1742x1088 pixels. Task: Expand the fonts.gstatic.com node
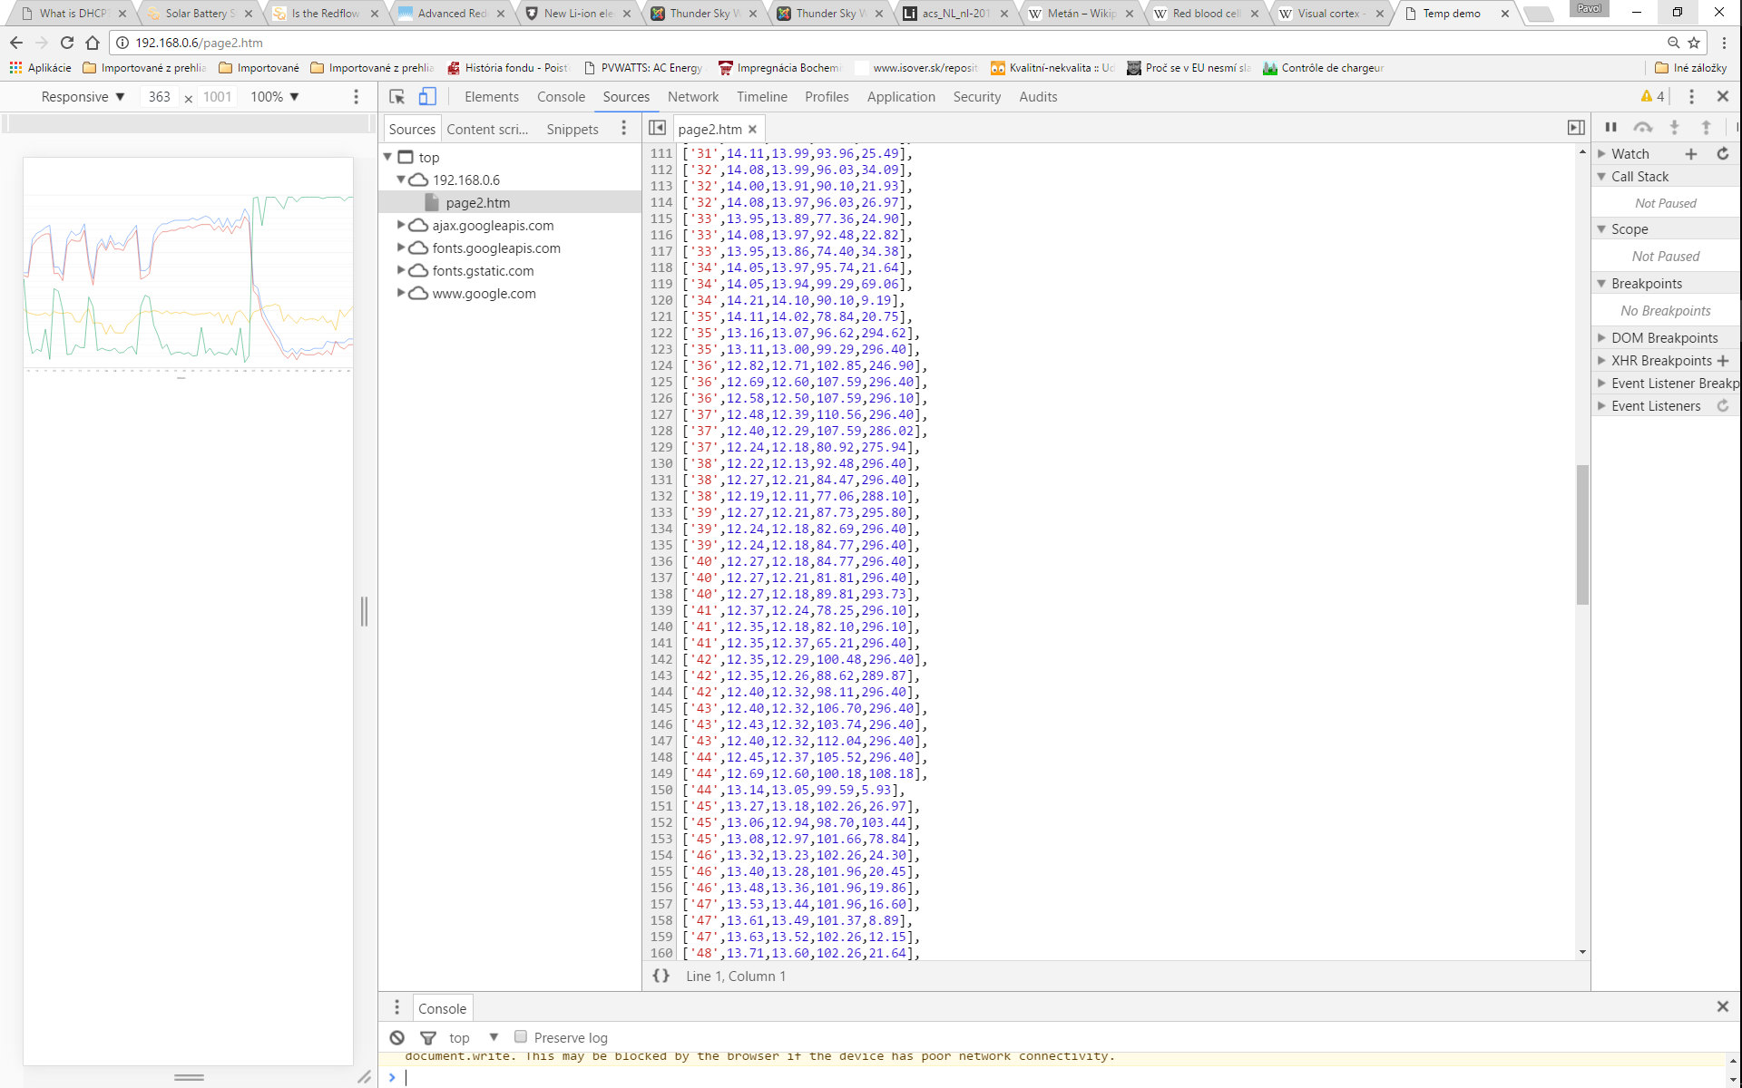pyautogui.click(x=401, y=270)
